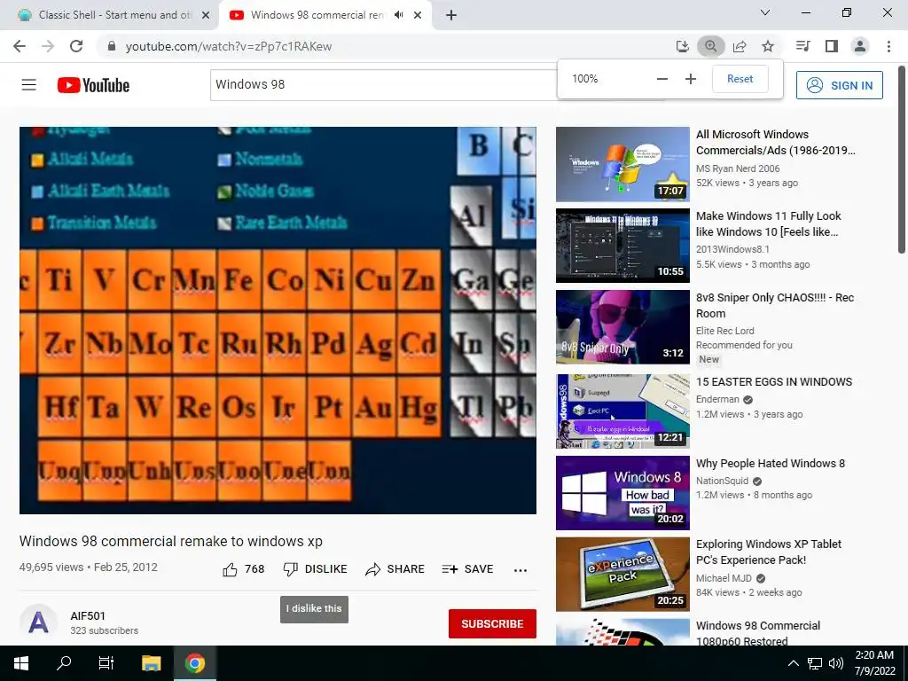Open Task View on the taskbar

click(106, 663)
